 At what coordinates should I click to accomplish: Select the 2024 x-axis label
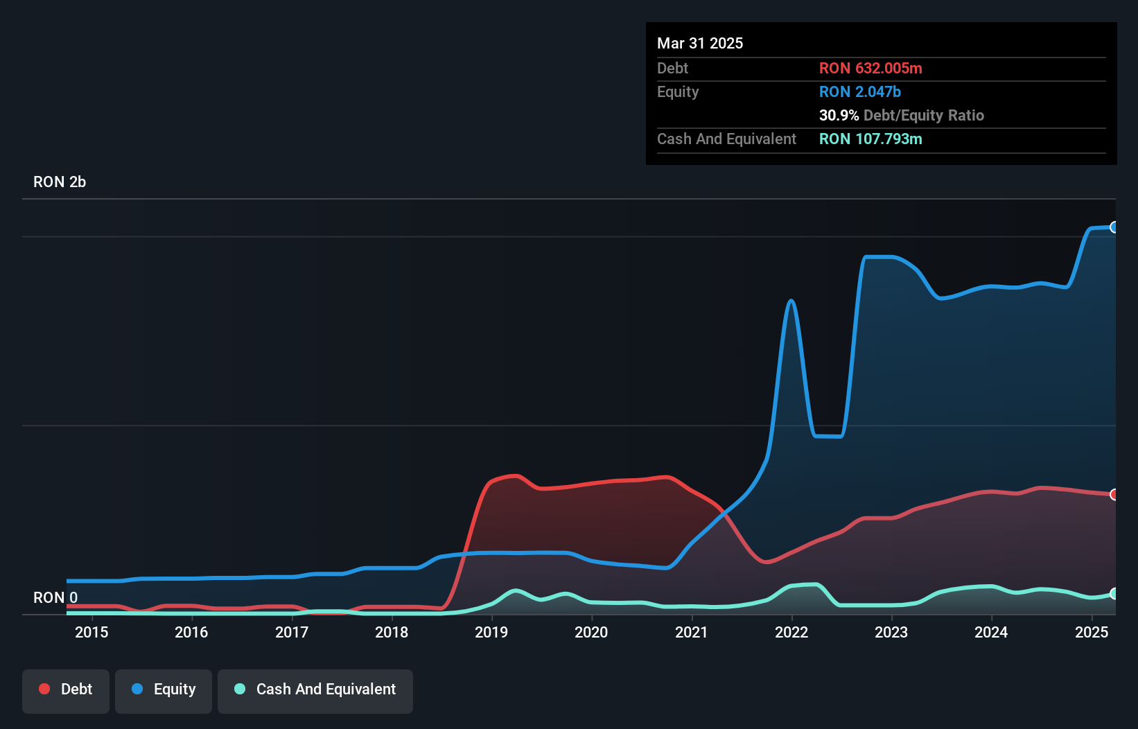(x=991, y=632)
